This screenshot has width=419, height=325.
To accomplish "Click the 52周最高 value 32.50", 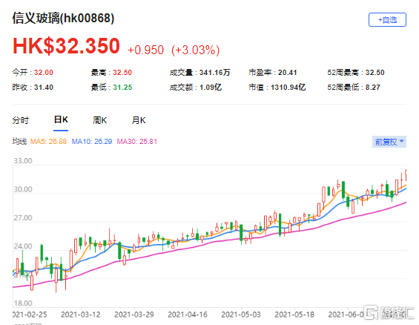I will tap(375, 73).
